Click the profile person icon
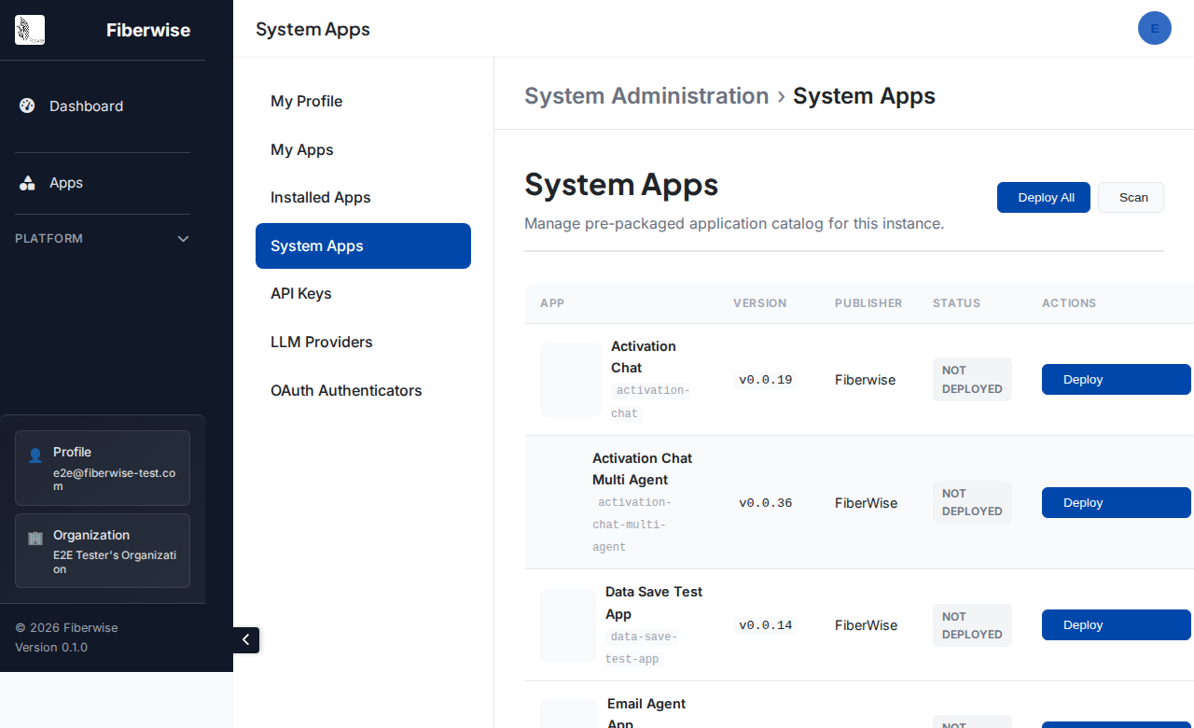 tap(35, 455)
